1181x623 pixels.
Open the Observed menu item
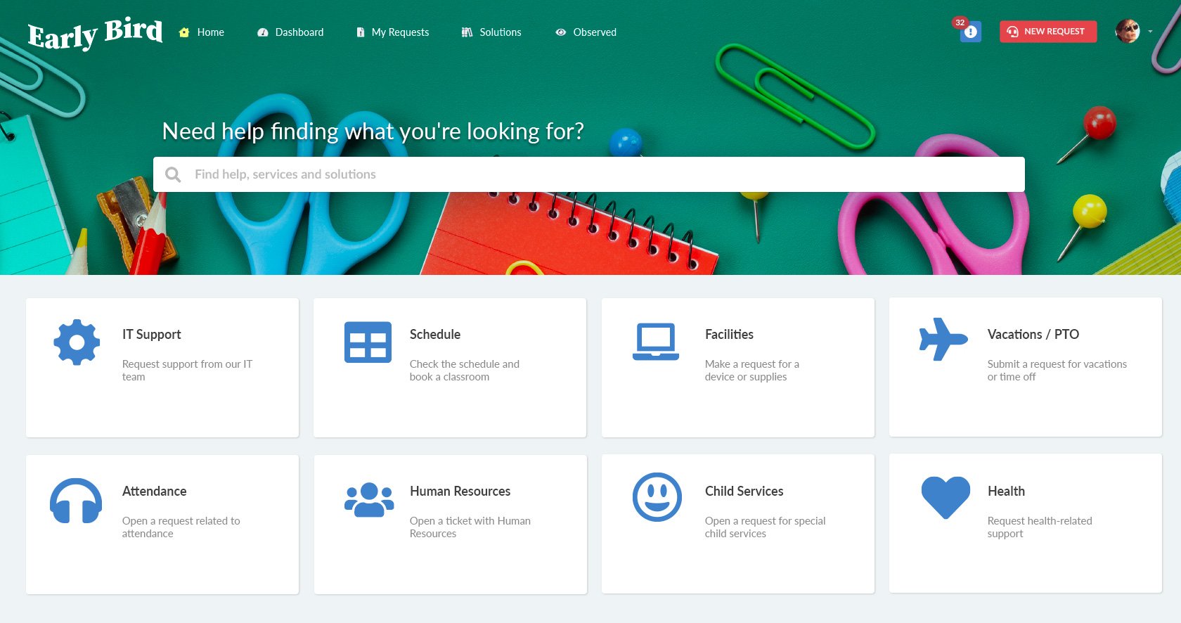586,32
